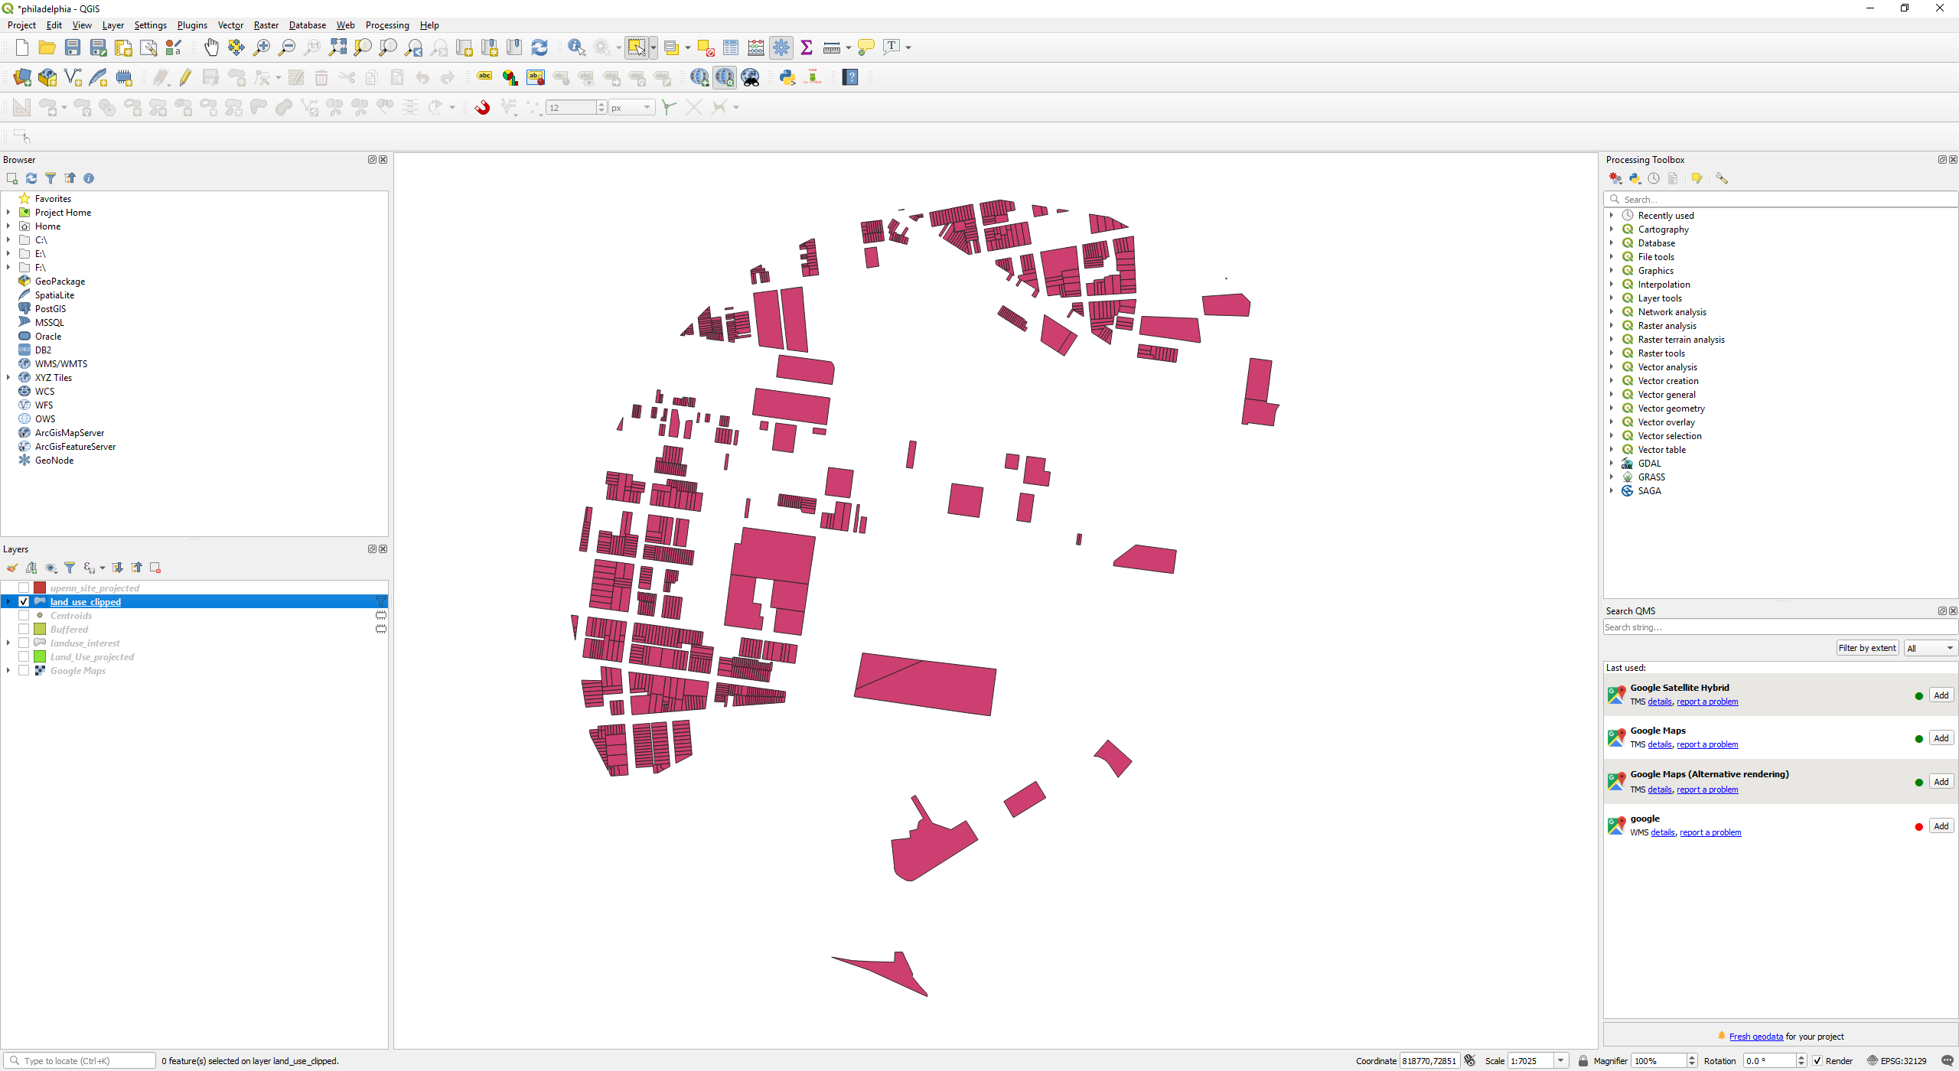The image size is (1959, 1071).
Task: Click the upenn_site_projected red color swatch
Action: pyautogui.click(x=40, y=588)
